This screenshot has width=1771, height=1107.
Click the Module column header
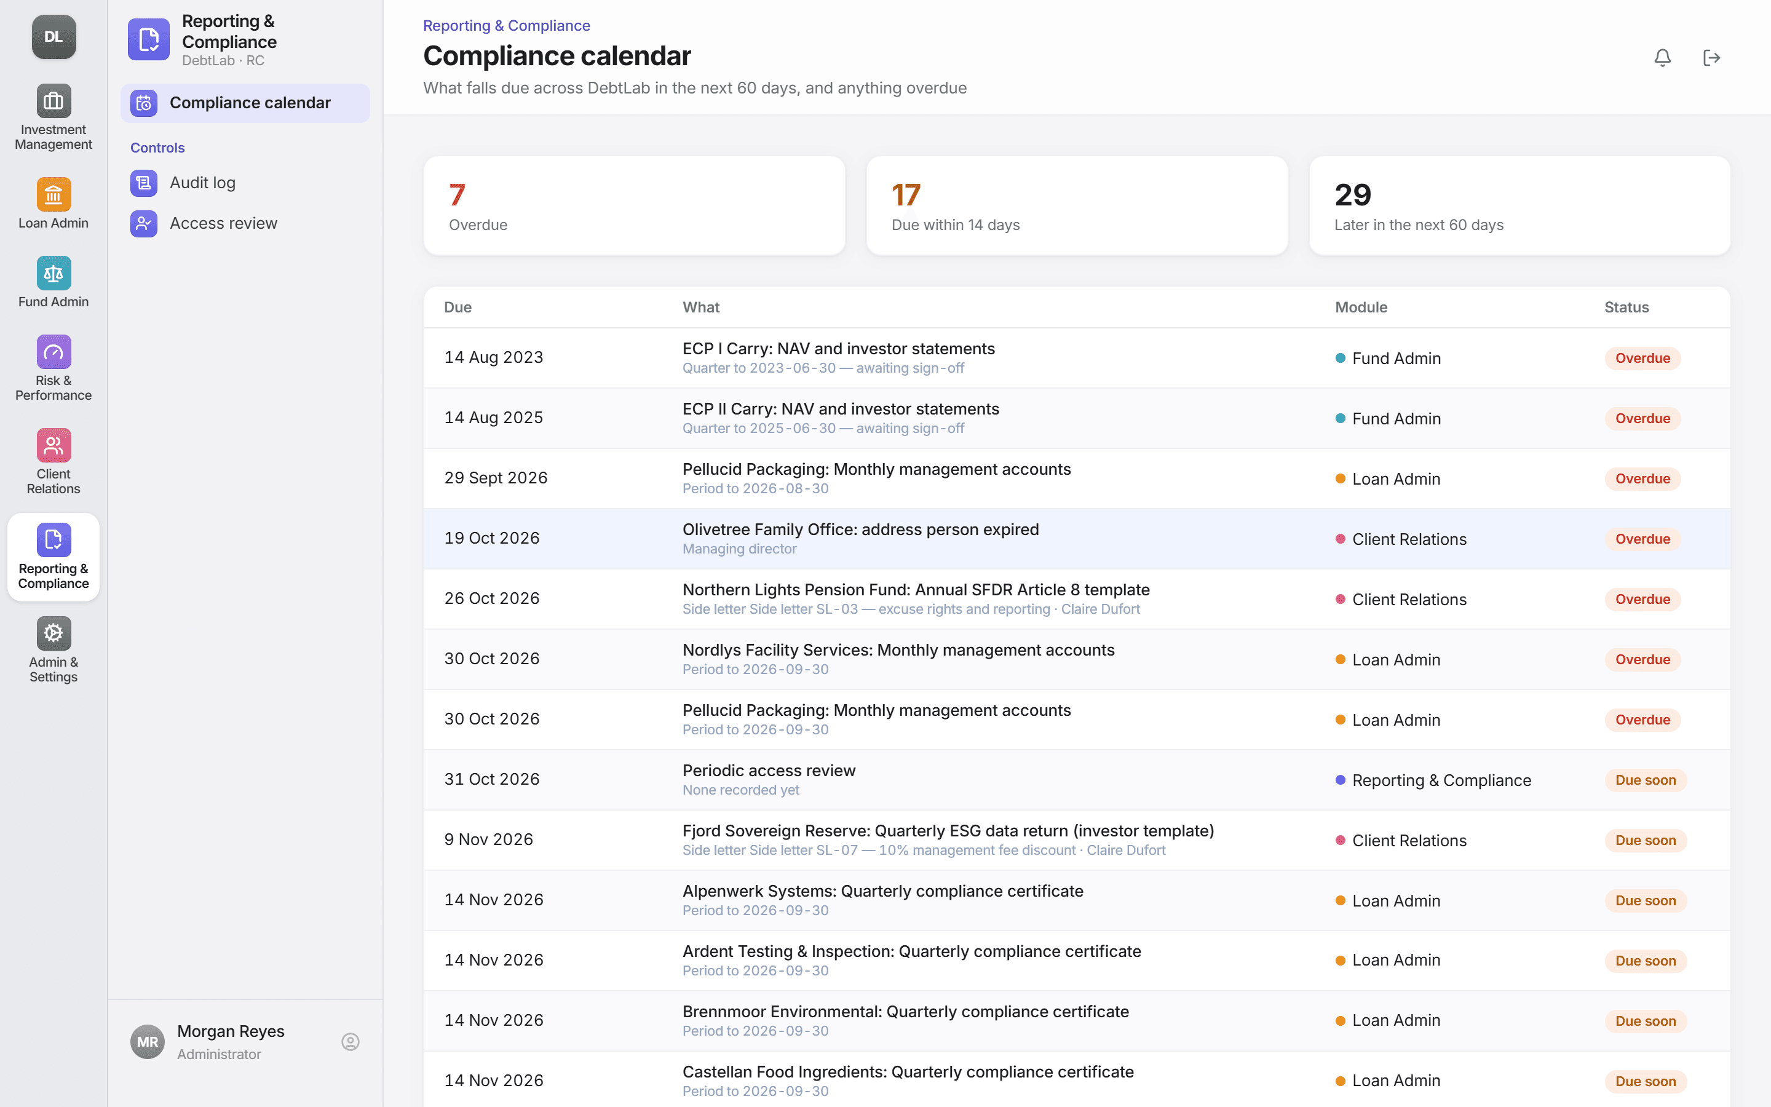tap(1361, 307)
